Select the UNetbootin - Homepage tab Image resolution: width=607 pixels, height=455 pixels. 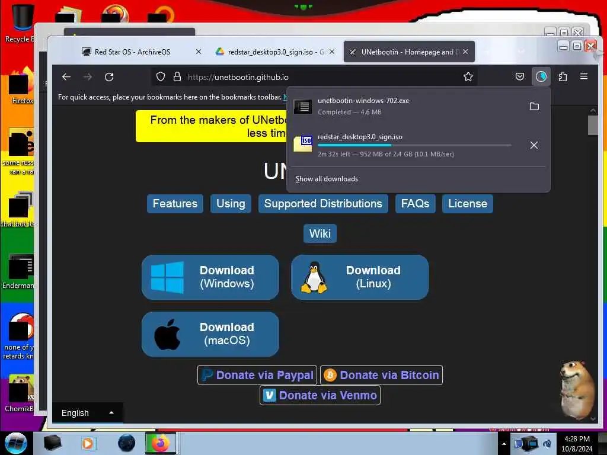(x=409, y=52)
